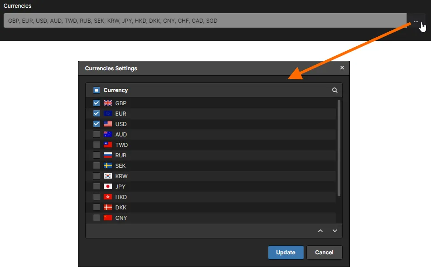
Task: Click the search icon in Currency header
Action: [334, 90]
